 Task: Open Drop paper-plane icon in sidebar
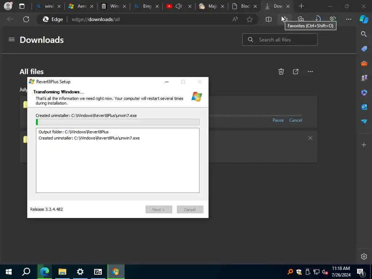click(364, 121)
